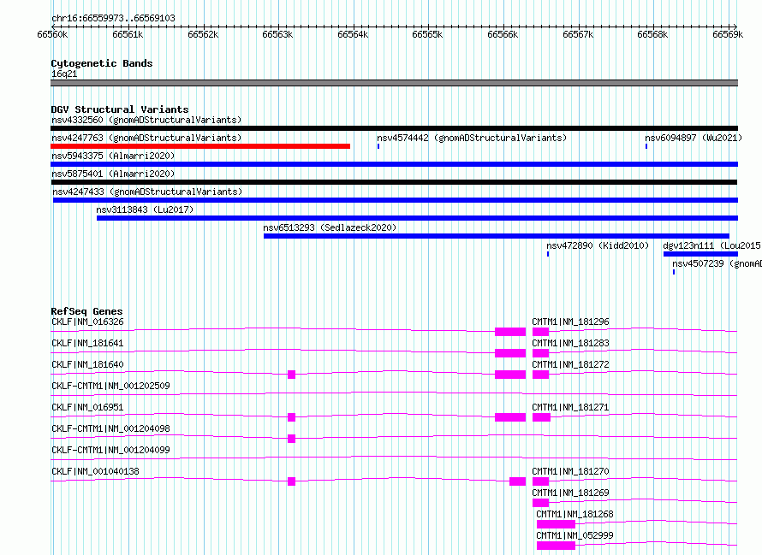The image size is (762, 555).
Task: Click the 66569k ruler label
Action: click(728, 34)
